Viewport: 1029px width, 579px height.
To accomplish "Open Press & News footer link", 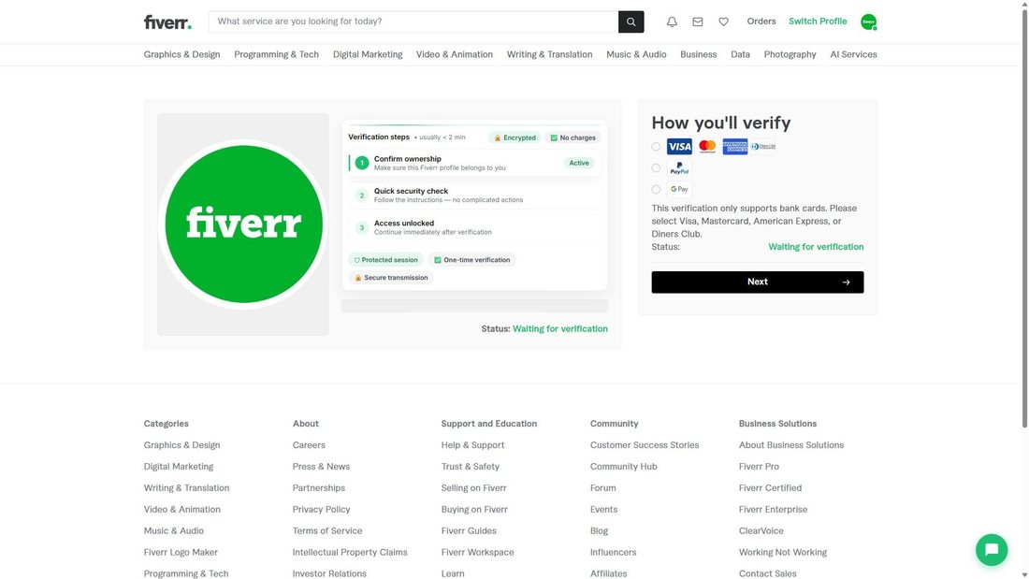I will click(x=321, y=467).
